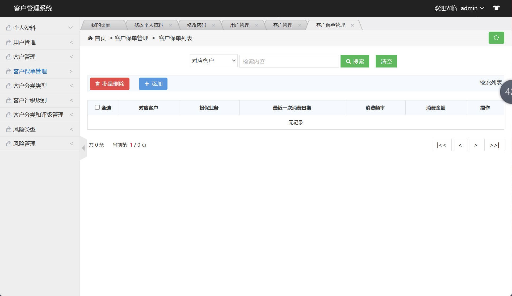Check the 全选 checkbox in table header
Screen dimensions: 512x296
[97, 107]
